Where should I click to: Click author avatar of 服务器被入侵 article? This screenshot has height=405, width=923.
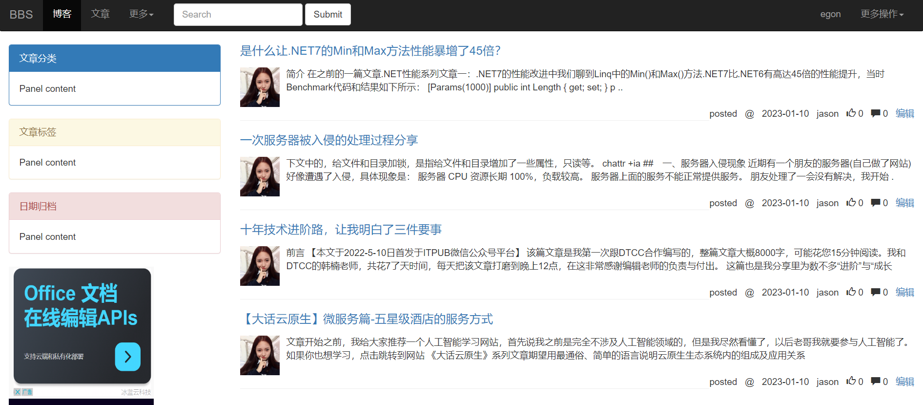[260, 176]
